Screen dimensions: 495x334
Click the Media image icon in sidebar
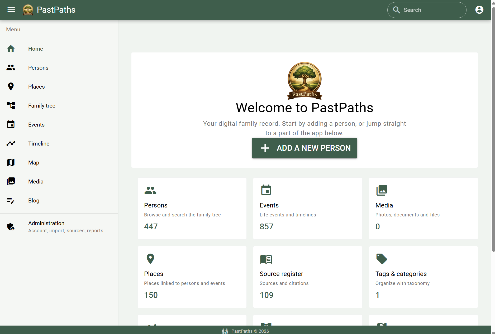coord(11,181)
